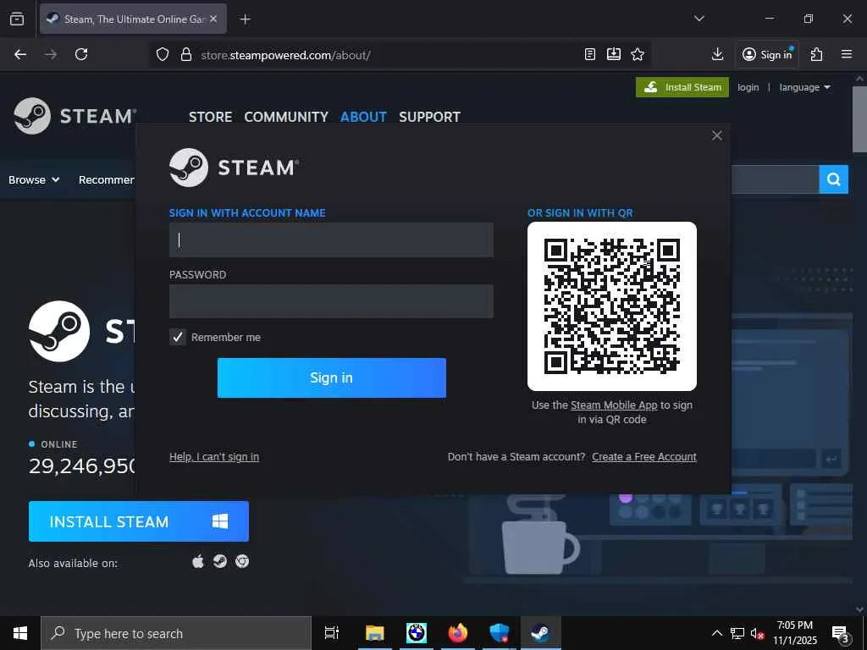
Task: Open the tracking protection shield icon
Action: (x=162, y=54)
